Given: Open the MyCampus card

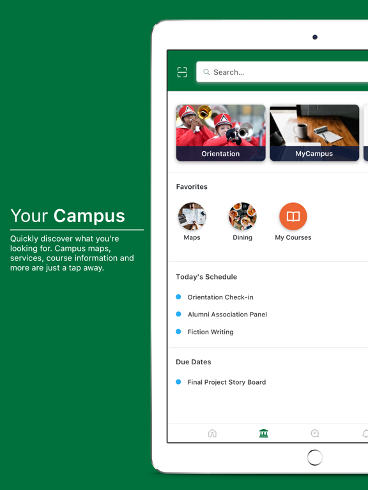Looking at the screenshot, I should tap(314, 133).
